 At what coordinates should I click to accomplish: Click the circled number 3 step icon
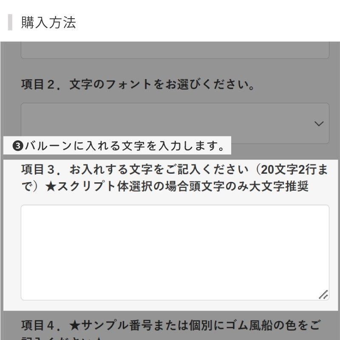(17, 146)
